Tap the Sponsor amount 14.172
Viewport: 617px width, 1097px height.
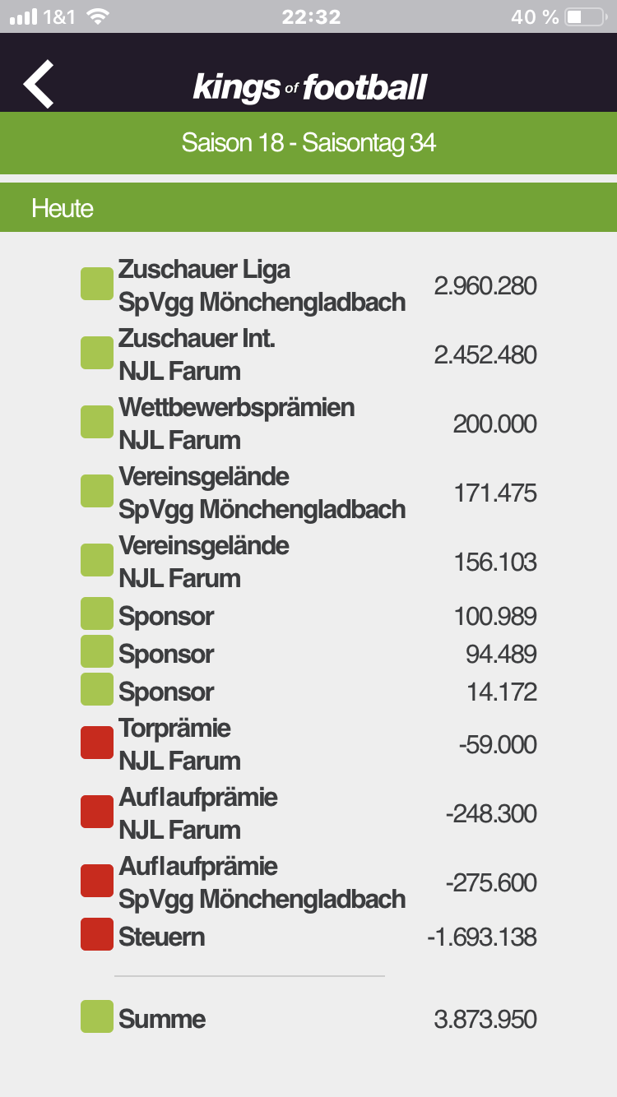[502, 692]
